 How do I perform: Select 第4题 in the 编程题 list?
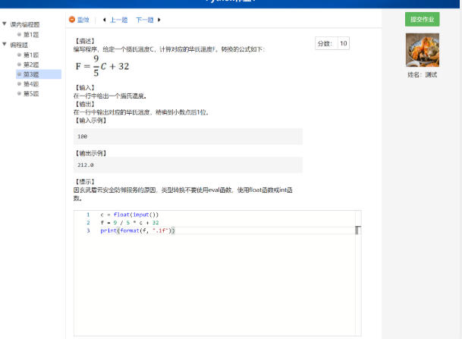[31, 84]
